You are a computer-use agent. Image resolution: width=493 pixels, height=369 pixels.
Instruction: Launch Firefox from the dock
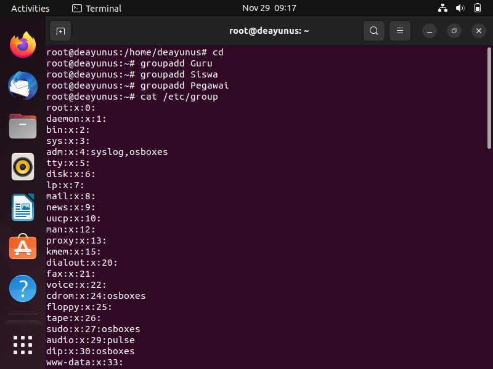23,45
